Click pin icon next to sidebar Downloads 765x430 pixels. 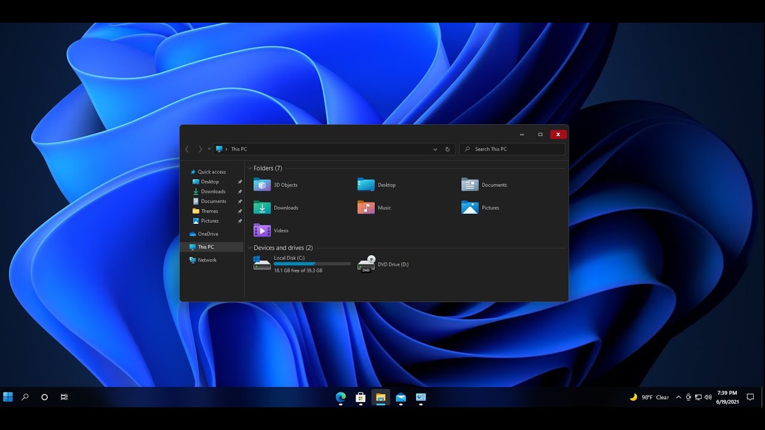coord(240,192)
